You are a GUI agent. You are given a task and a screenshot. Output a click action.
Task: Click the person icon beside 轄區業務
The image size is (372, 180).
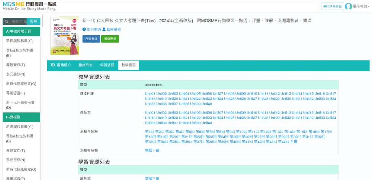104,29
